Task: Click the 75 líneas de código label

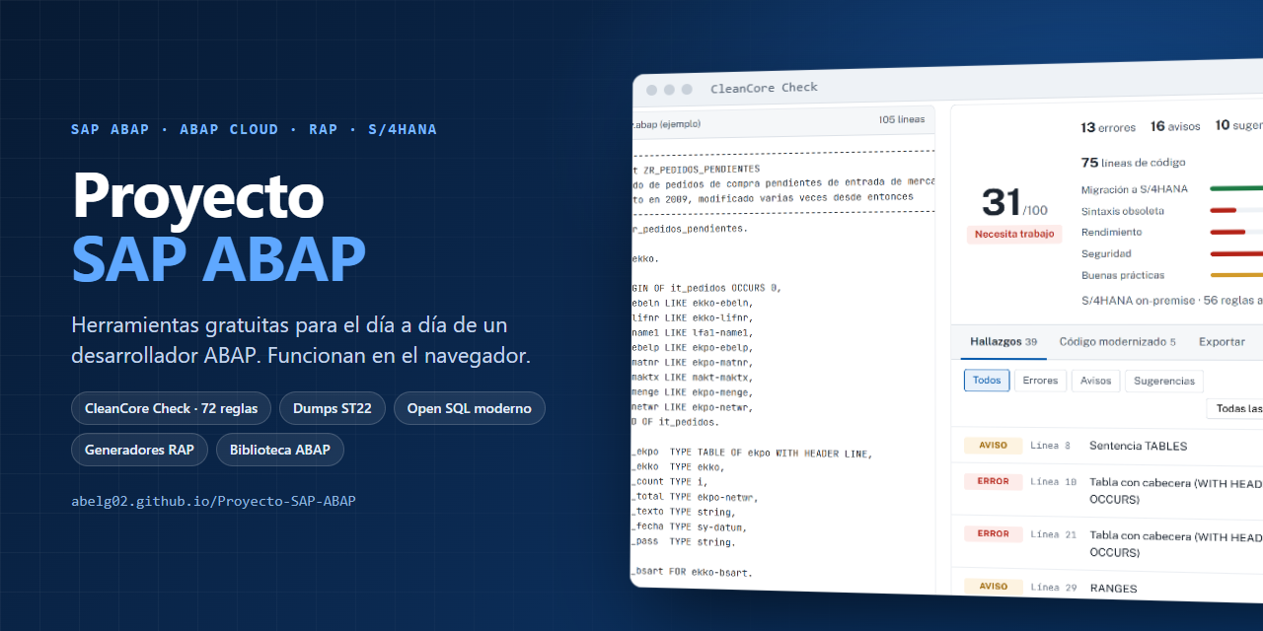Action: click(1133, 163)
